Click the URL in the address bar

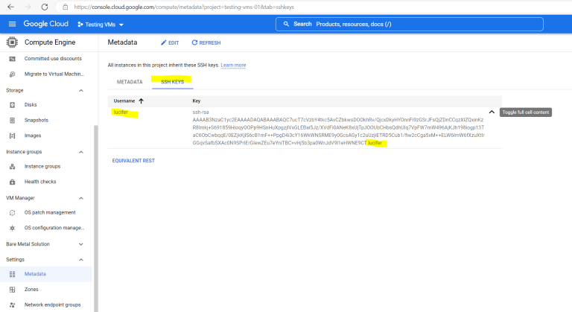[x=184, y=7]
